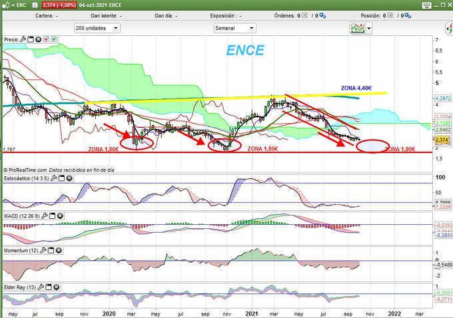Click the MACD (12 26 9) title
Image resolution: width=453 pixels, height=318 pixels.
tap(22, 216)
